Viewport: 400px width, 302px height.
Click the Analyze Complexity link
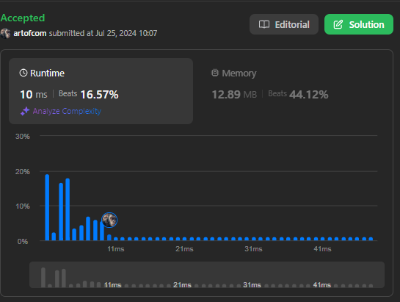click(67, 111)
